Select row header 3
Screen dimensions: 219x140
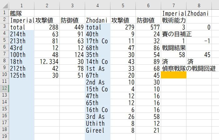(4, 26)
